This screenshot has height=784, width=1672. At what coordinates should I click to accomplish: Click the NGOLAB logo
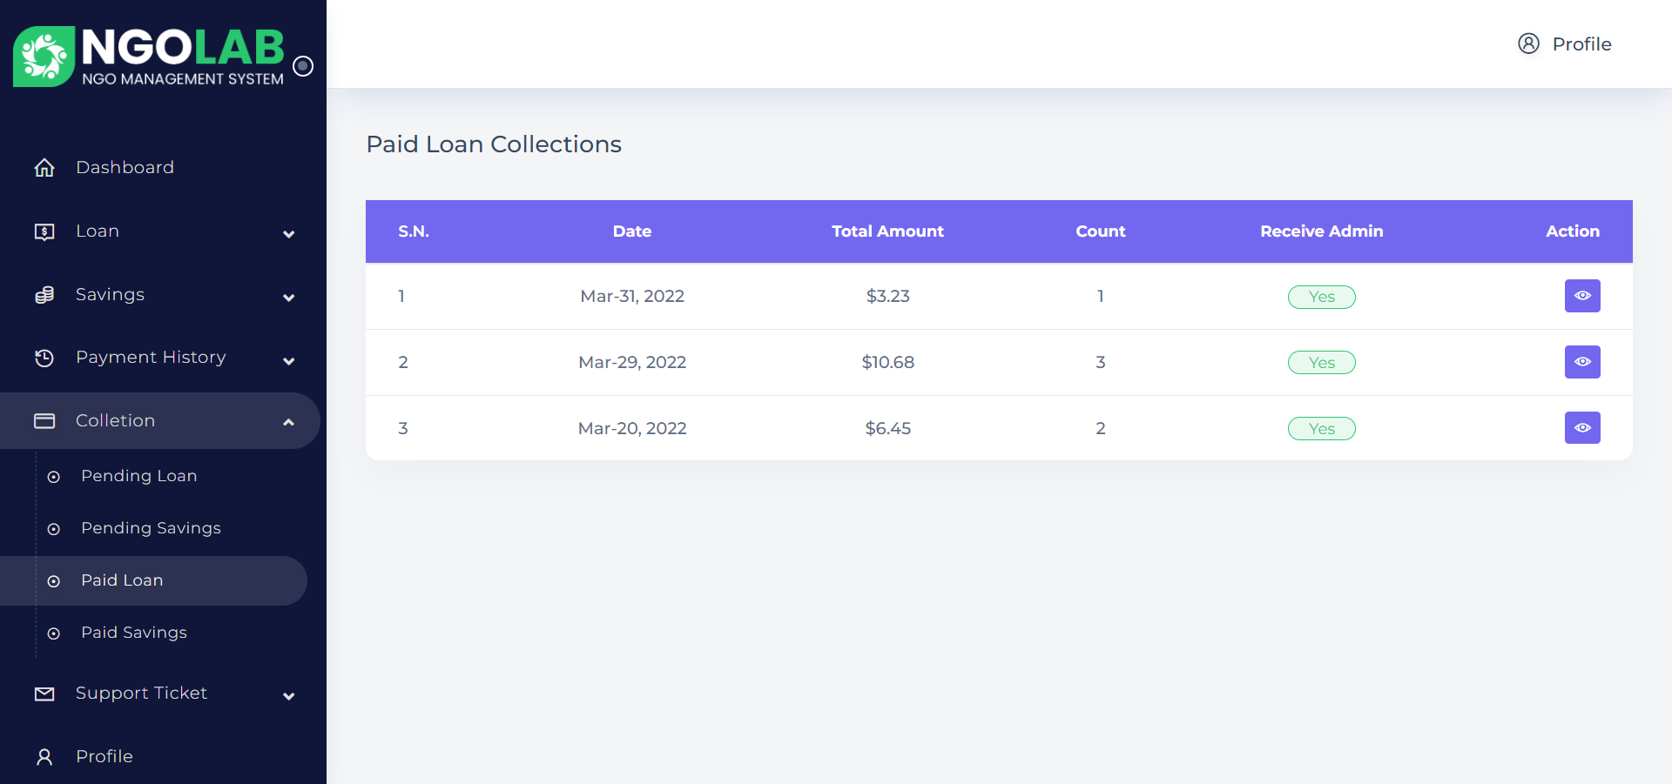click(x=148, y=57)
